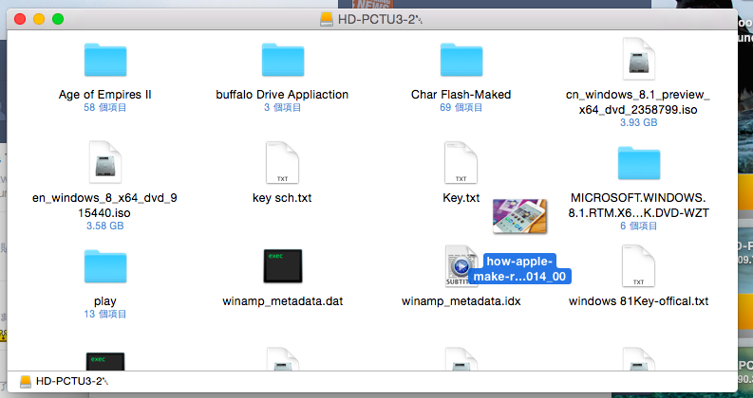Click the 13 個項目 item count text
The height and width of the screenshot is (398, 753).
point(105,314)
